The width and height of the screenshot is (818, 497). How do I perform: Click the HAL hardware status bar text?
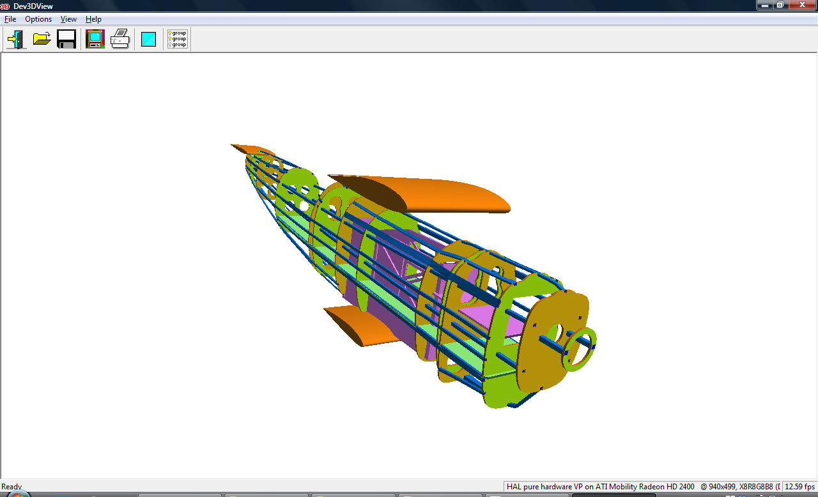tap(600, 487)
